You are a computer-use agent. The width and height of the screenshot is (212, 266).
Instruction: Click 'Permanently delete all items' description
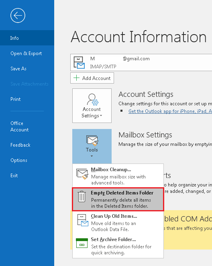121,200
